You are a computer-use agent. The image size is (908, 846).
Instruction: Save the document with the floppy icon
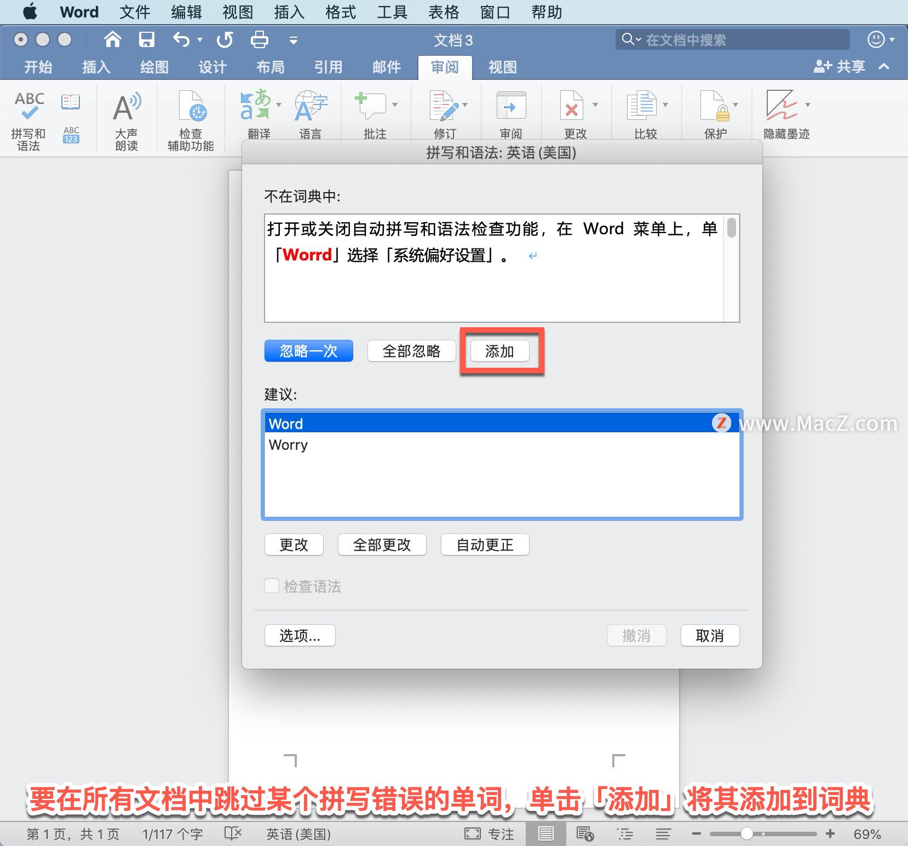146,39
